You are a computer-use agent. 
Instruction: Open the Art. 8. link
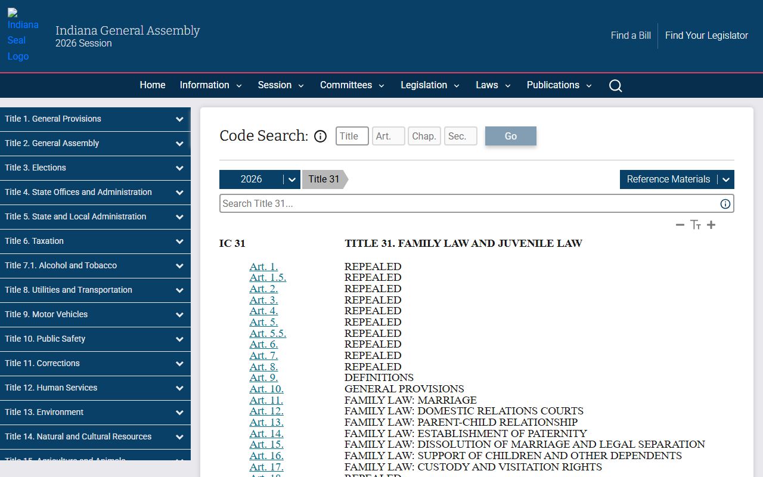click(263, 367)
